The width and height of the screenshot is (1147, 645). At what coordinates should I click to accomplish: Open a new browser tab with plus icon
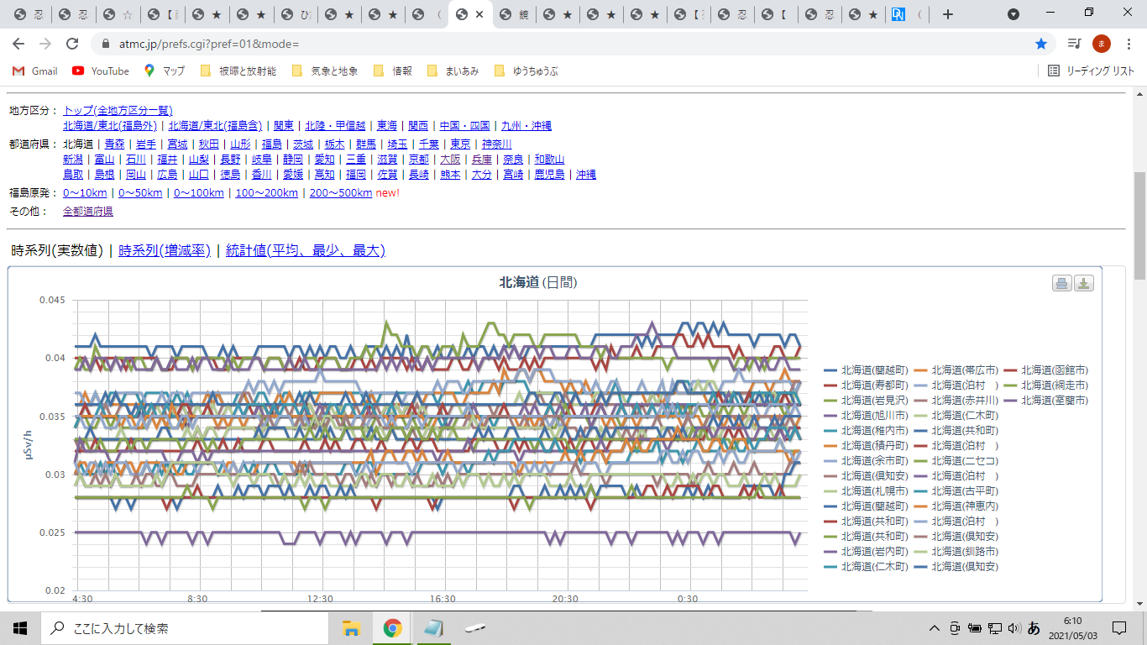(948, 14)
